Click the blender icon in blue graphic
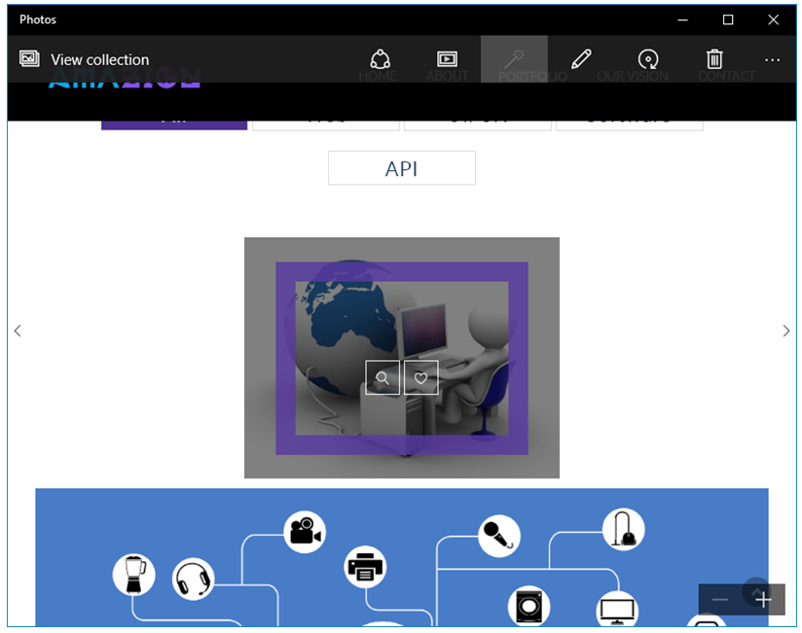 click(134, 575)
